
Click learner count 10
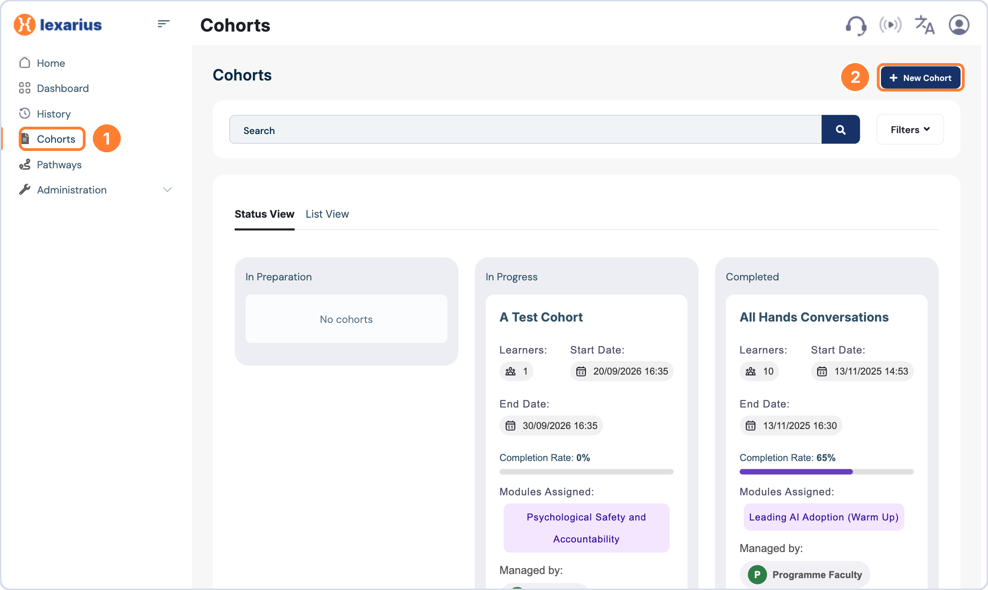click(x=768, y=371)
